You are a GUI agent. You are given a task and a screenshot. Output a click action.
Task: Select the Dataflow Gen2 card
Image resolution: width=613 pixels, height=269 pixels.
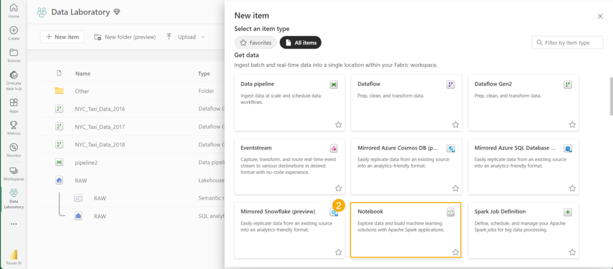point(523,102)
